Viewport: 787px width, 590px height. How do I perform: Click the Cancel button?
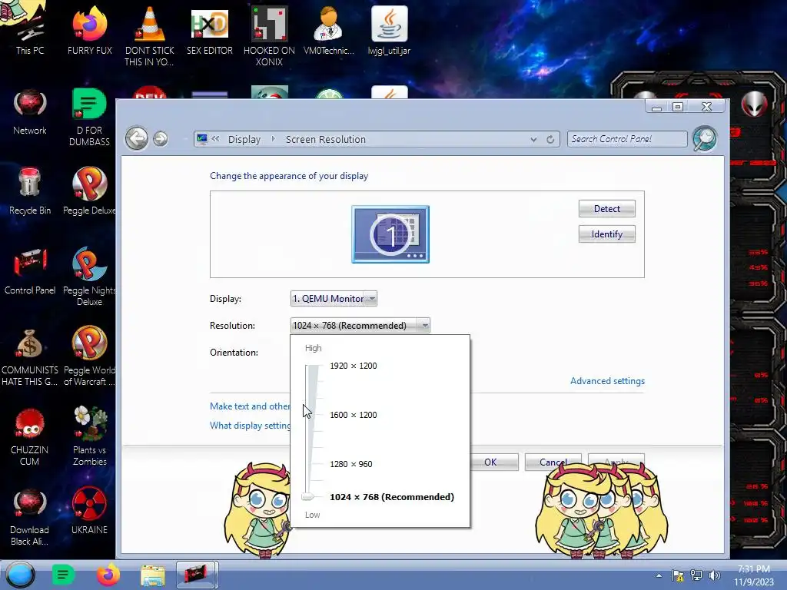[x=553, y=462]
